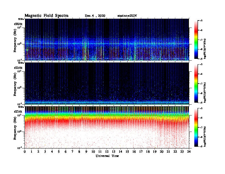Click the "-6" tick on dD/dt color bar

201,74
